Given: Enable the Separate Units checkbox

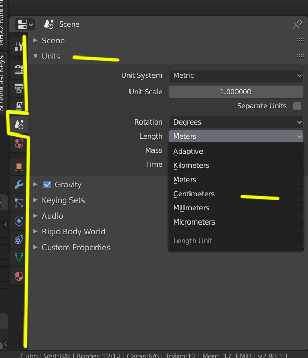Looking at the screenshot, I should (297, 106).
